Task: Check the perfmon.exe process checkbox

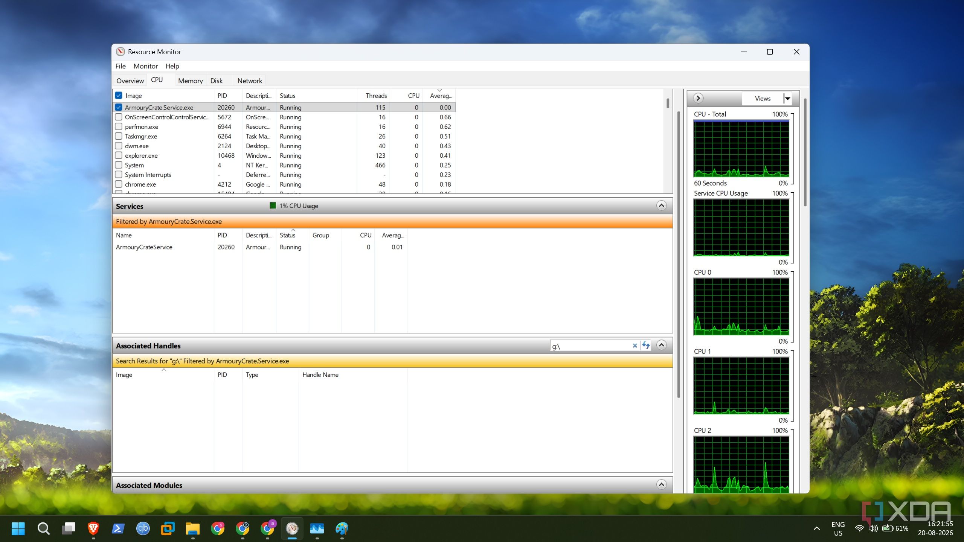Action: pos(119,126)
